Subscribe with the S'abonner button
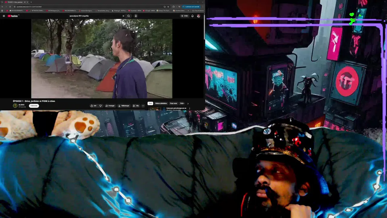 coord(34,106)
